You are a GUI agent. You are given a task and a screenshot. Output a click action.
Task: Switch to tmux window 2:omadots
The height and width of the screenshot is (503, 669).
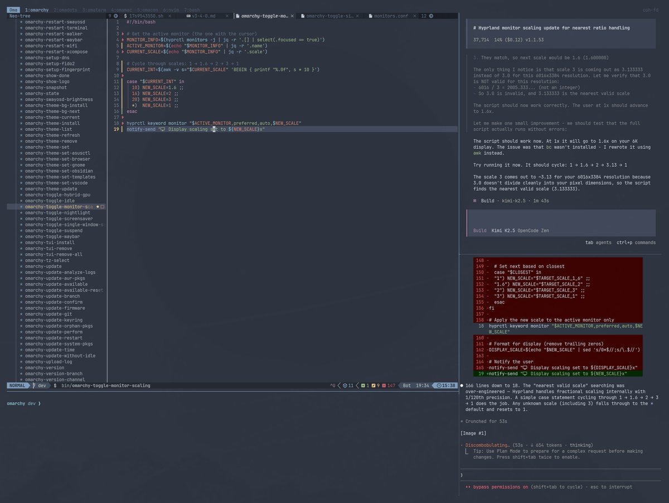coord(66,9)
